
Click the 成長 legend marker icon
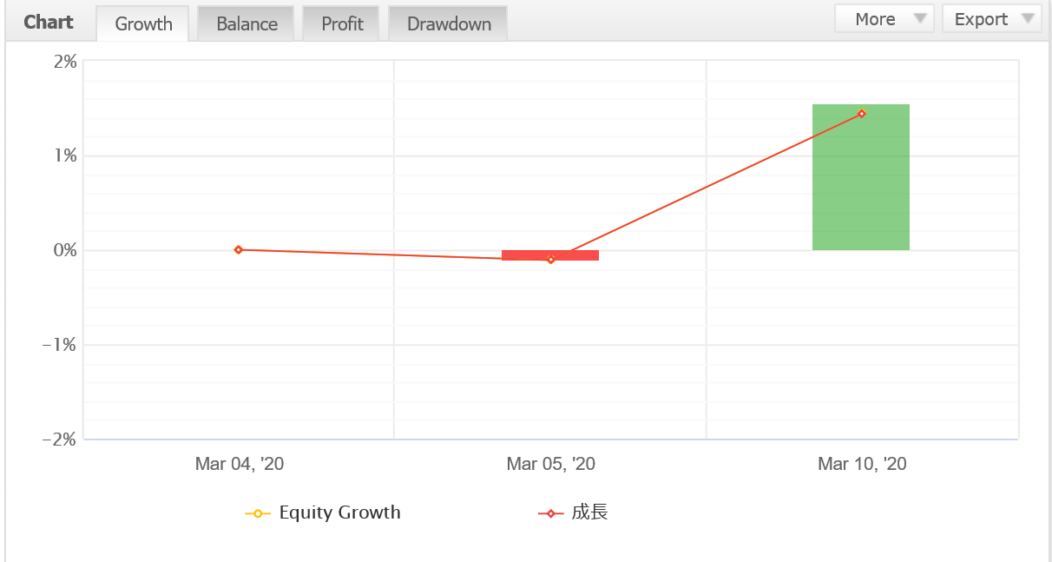coord(551,513)
